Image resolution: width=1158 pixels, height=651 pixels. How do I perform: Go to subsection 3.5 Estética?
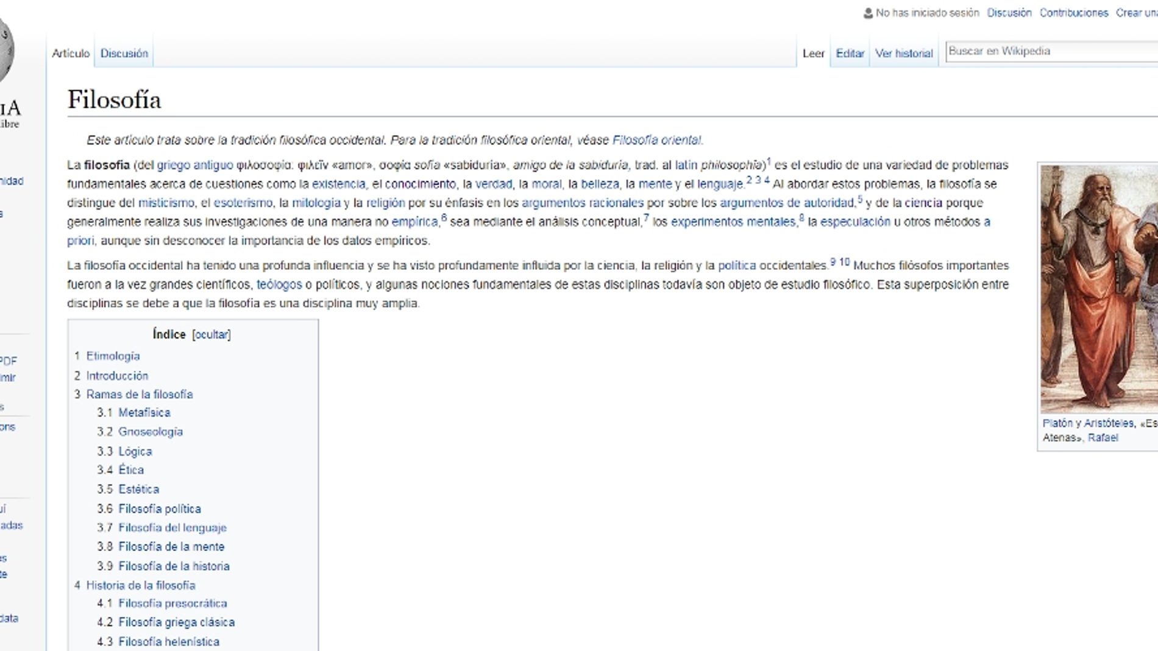pos(128,490)
